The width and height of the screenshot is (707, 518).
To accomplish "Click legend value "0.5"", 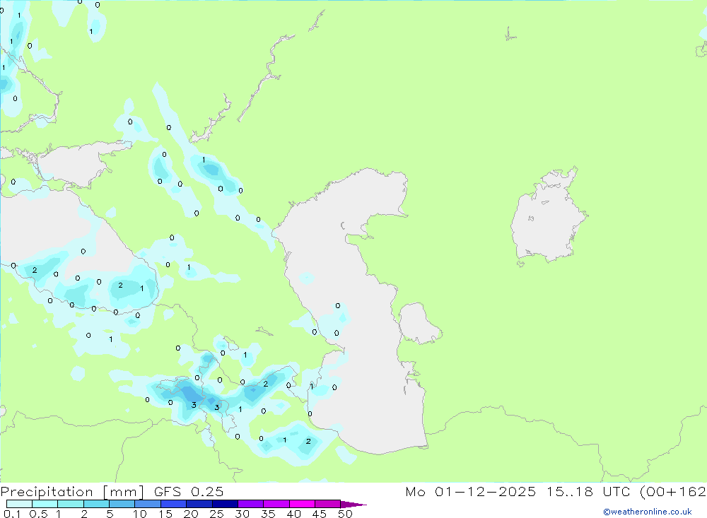I will [38, 514].
